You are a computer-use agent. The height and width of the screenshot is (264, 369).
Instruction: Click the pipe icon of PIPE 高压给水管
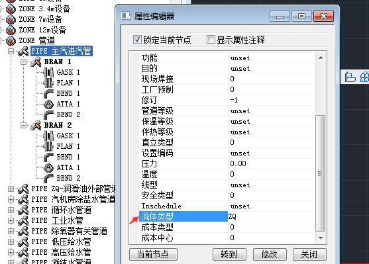(23, 252)
